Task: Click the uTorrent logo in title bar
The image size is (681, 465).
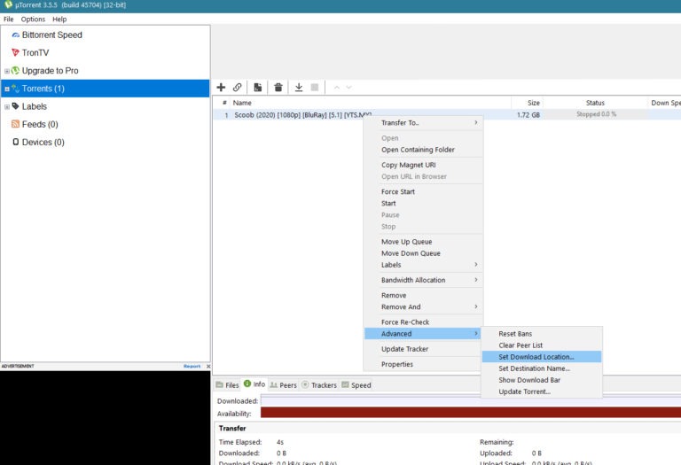Action: tap(8, 4)
